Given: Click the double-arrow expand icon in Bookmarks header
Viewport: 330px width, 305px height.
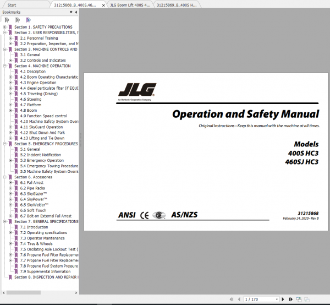Looking at the screenshot, I should pyautogui.click(x=71, y=12).
